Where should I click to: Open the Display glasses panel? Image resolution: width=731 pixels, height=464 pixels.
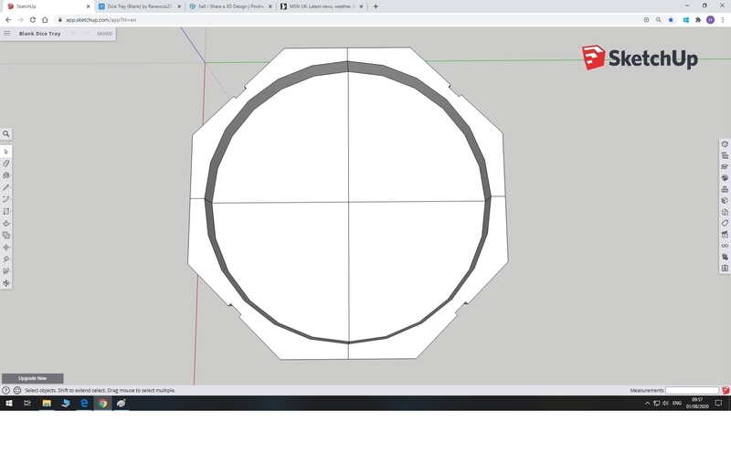725,246
